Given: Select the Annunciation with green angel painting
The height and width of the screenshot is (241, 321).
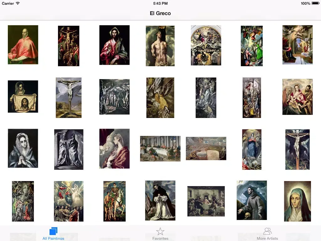Looking at the screenshot, I should [x=252, y=46].
